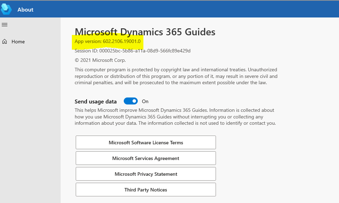The height and width of the screenshot is (203, 339).
Task: Click the About page title in header
Action: (25, 9)
